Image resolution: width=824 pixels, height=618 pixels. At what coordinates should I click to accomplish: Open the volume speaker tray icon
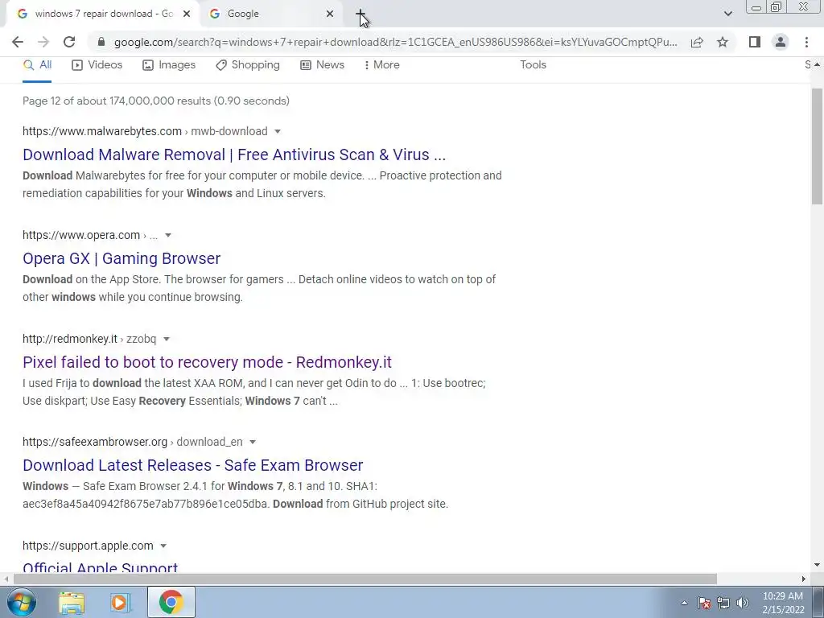click(743, 603)
